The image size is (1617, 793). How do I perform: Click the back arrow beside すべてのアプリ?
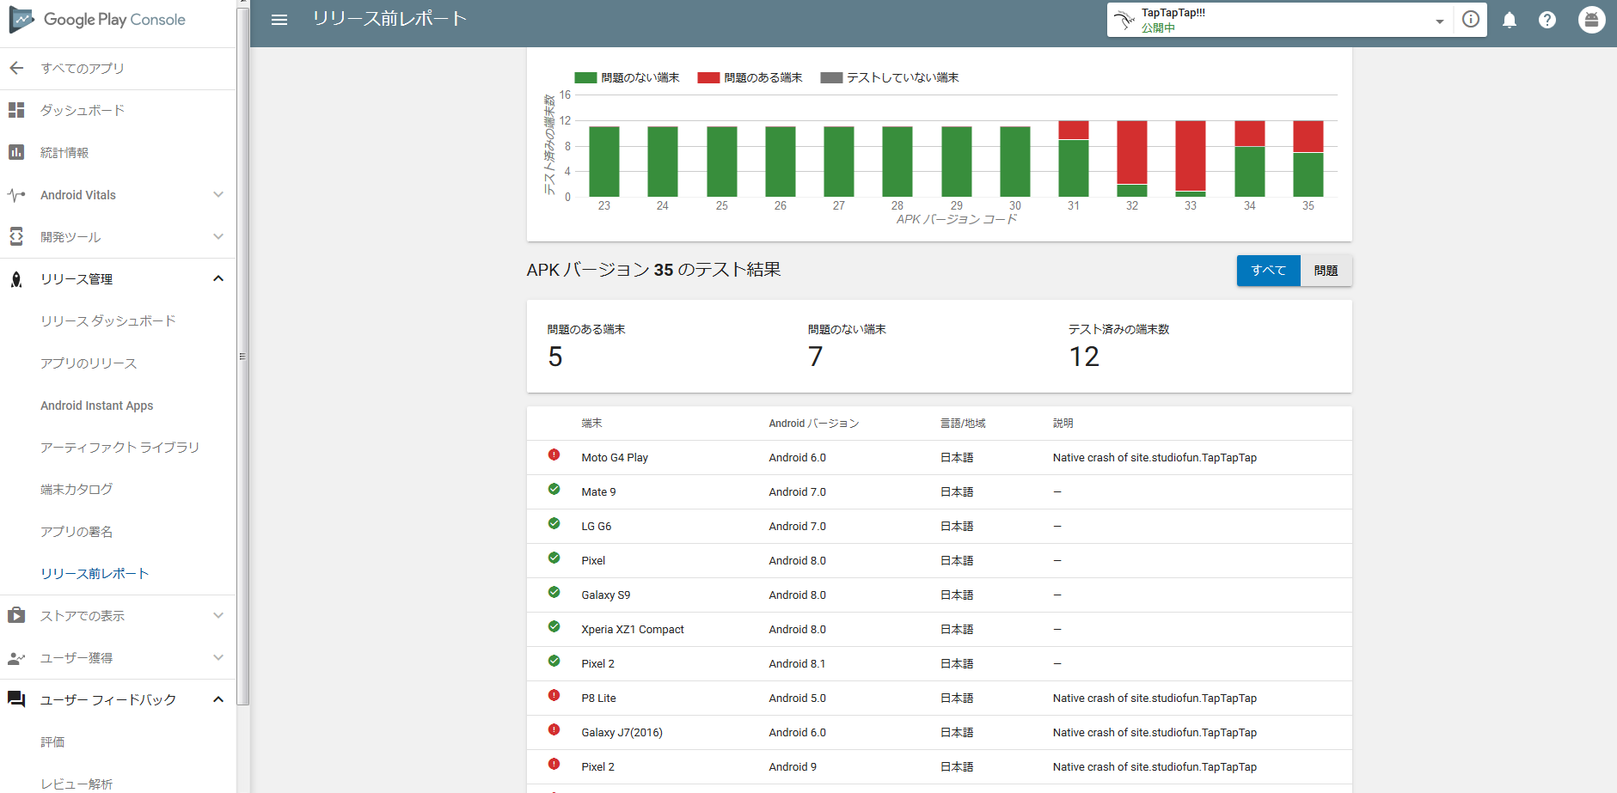pos(16,68)
